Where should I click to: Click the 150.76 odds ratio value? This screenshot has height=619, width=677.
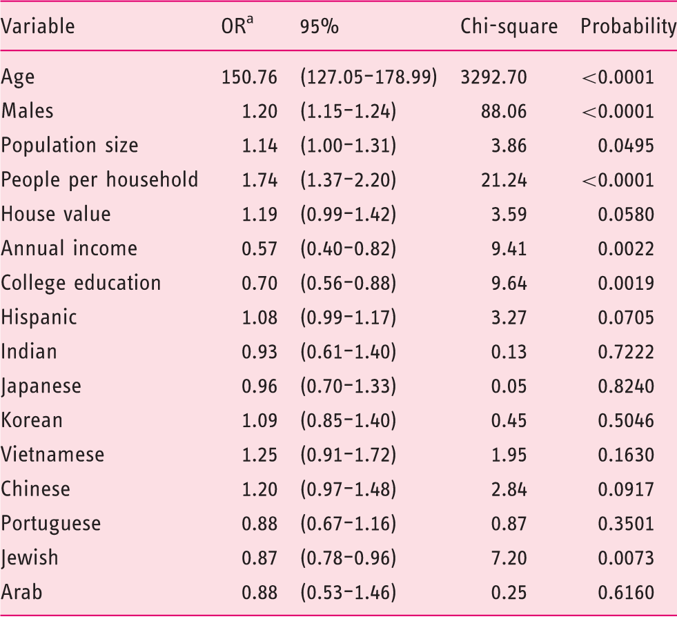pyautogui.click(x=249, y=77)
